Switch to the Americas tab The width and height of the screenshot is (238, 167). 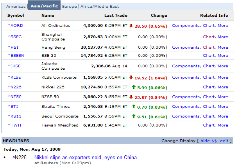(x=16, y=7)
